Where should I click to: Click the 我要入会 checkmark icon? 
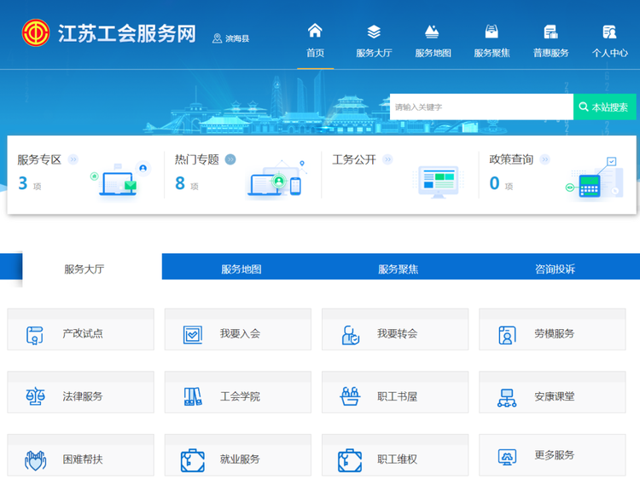pyautogui.click(x=193, y=335)
